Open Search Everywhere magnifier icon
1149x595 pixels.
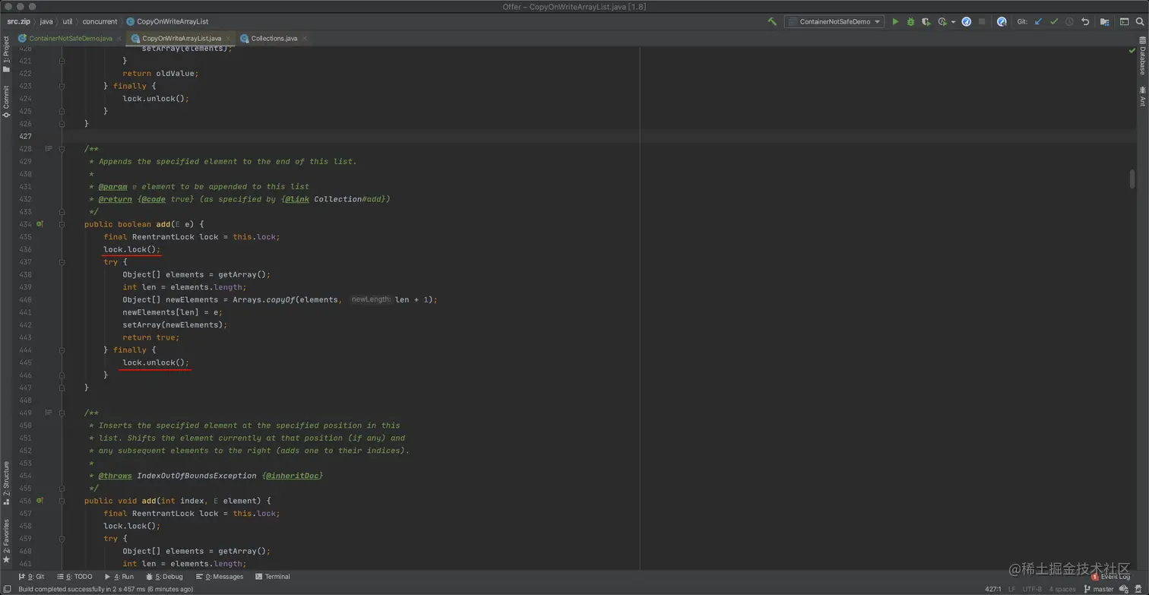pyautogui.click(x=1139, y=22)
